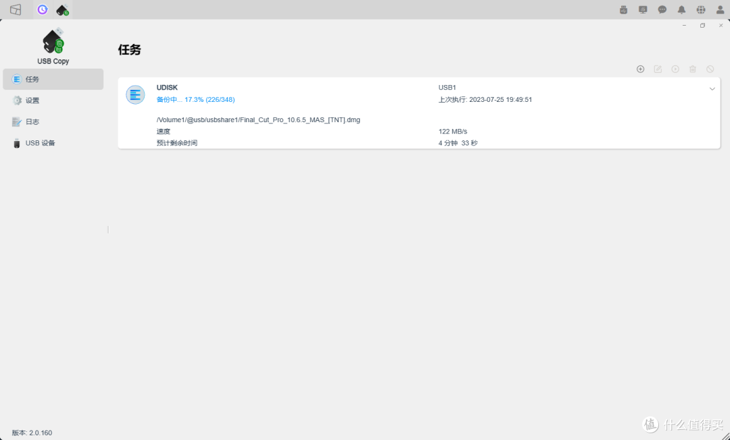Click the 预计剩余时间 label
Viewport: 730px width, 440px height.
coord(177,143)
